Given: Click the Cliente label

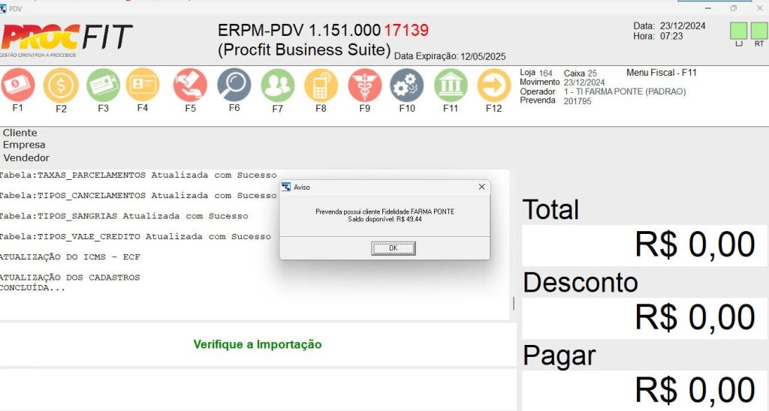Looking at the screenshot, I should [20, 133].
